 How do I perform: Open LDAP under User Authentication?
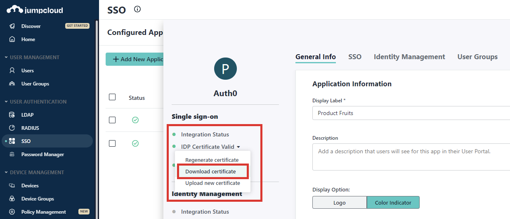click(28, 115)
